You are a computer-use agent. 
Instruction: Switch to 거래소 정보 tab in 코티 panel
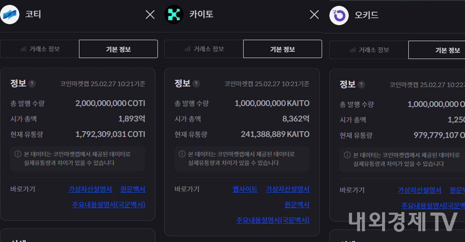click(40, 49)
